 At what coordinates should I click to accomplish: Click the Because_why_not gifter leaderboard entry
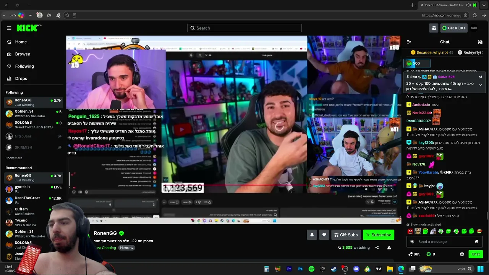(x=432, y=52)
